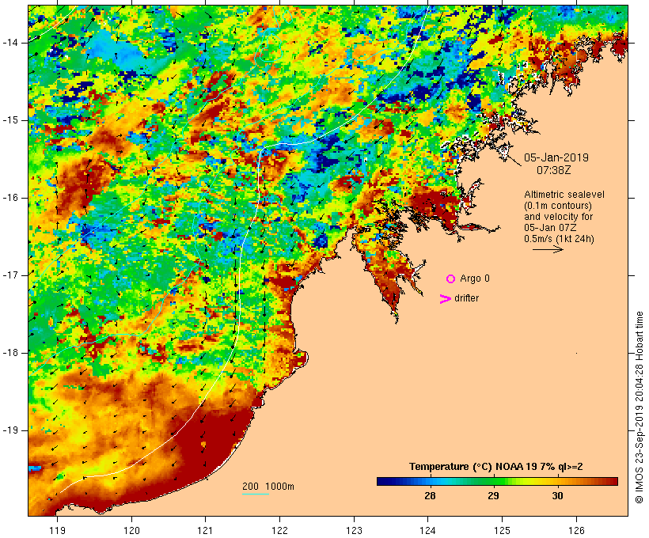
Task: Click the '28' temperature scale value
Action: click(430, 495)
